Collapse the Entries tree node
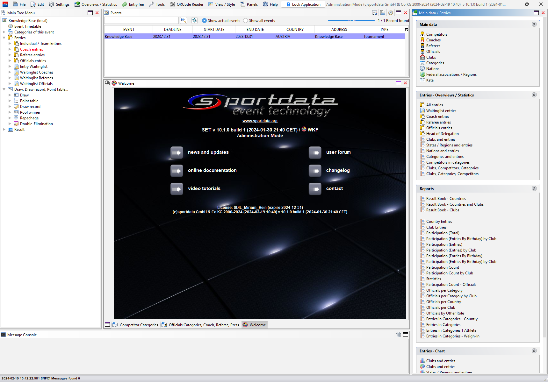Viewport: 548px width, 382px height. (4, 38)
